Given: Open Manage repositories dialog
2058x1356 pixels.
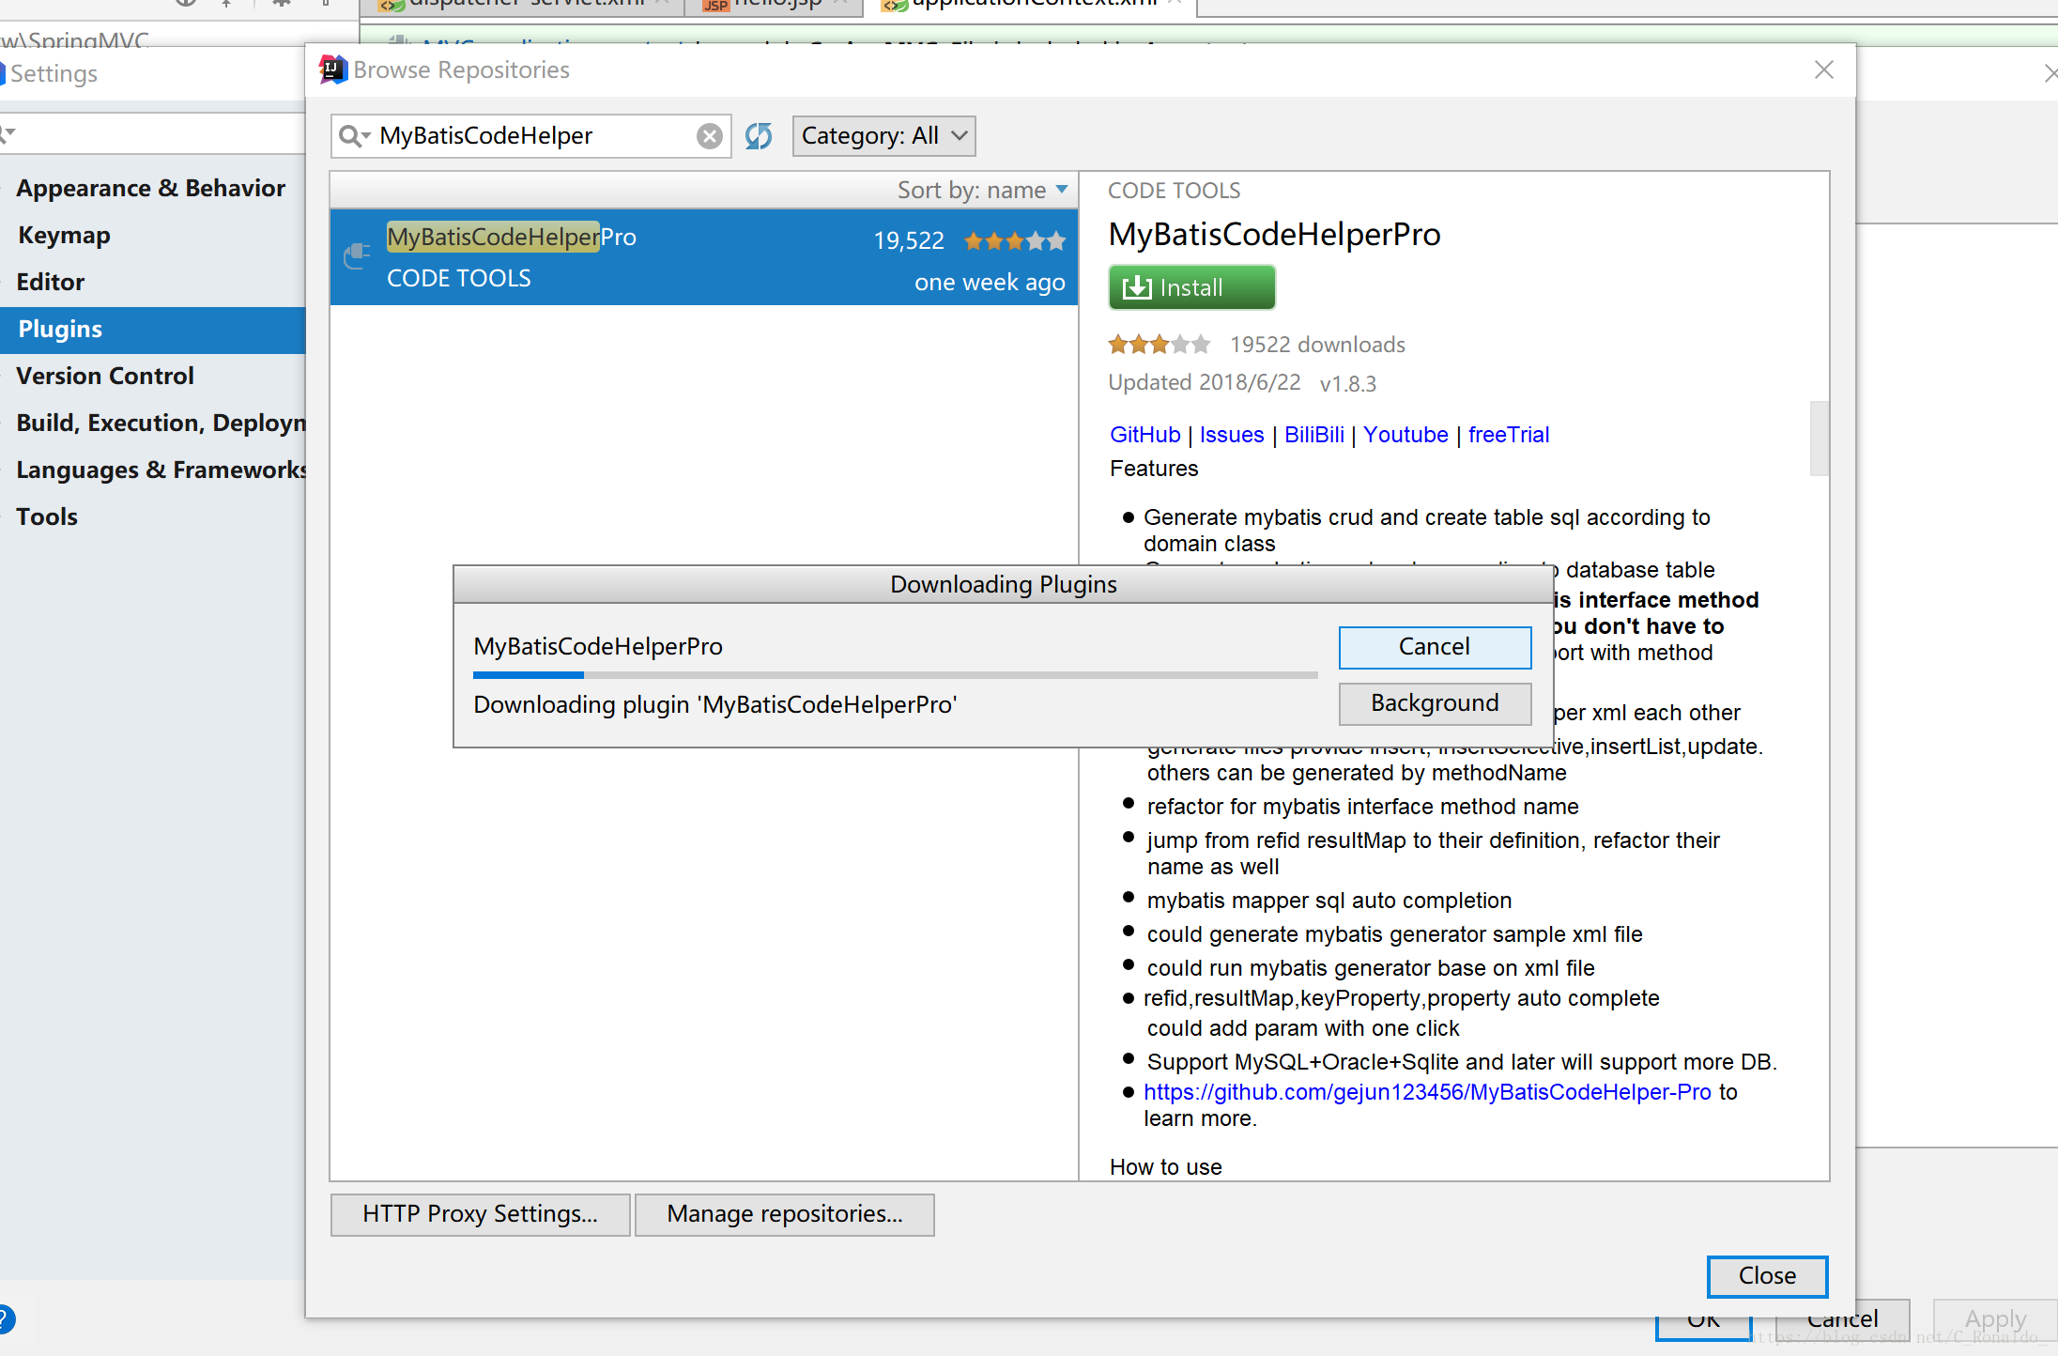Looking at the screenshot, I should coord(785,1214).
